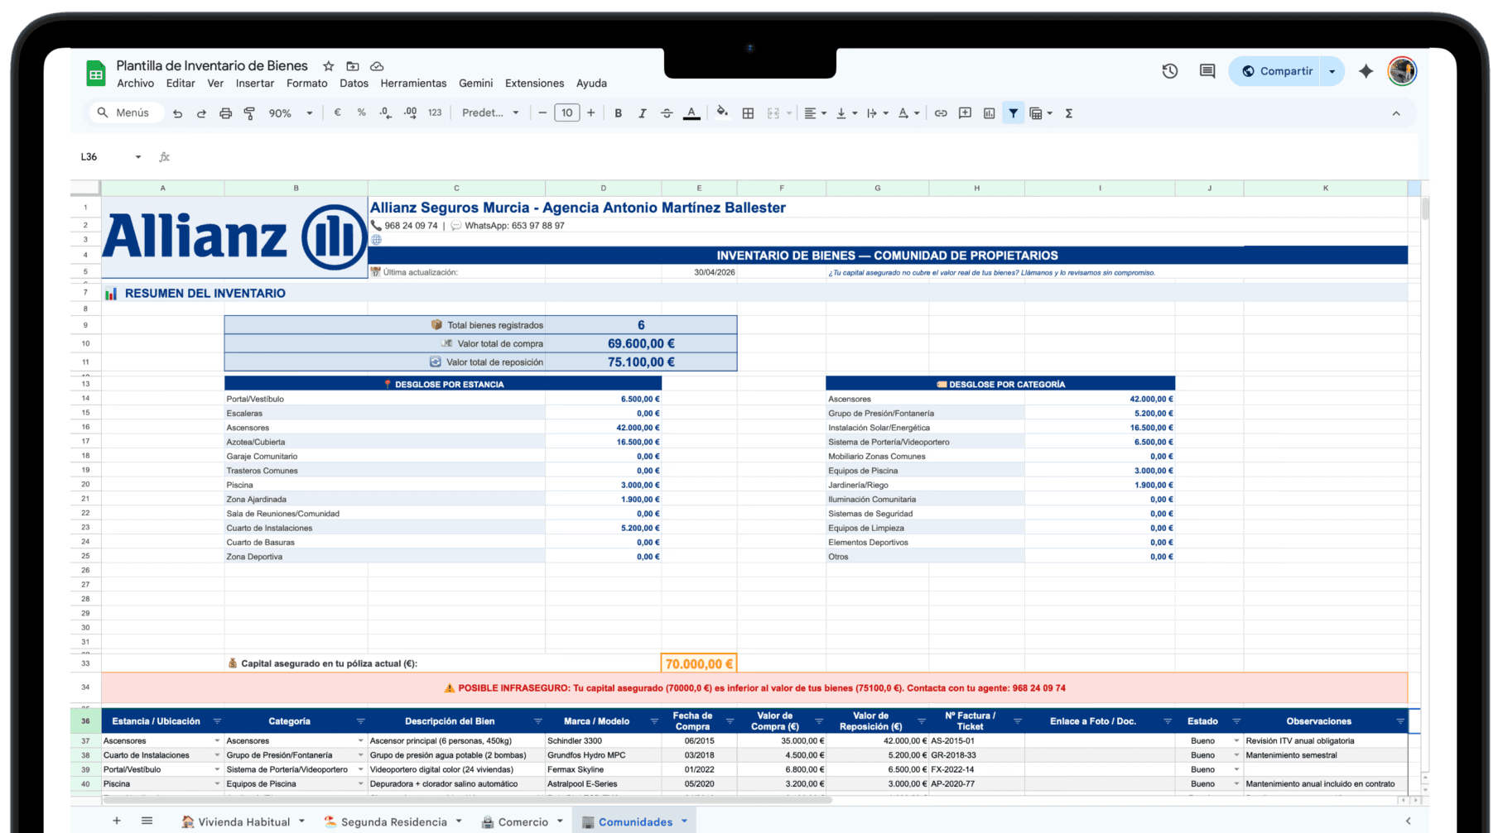Insert a chart from toolbar

989,113
